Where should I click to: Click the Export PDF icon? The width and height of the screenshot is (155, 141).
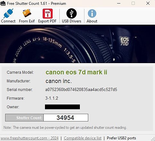[47, 14]
